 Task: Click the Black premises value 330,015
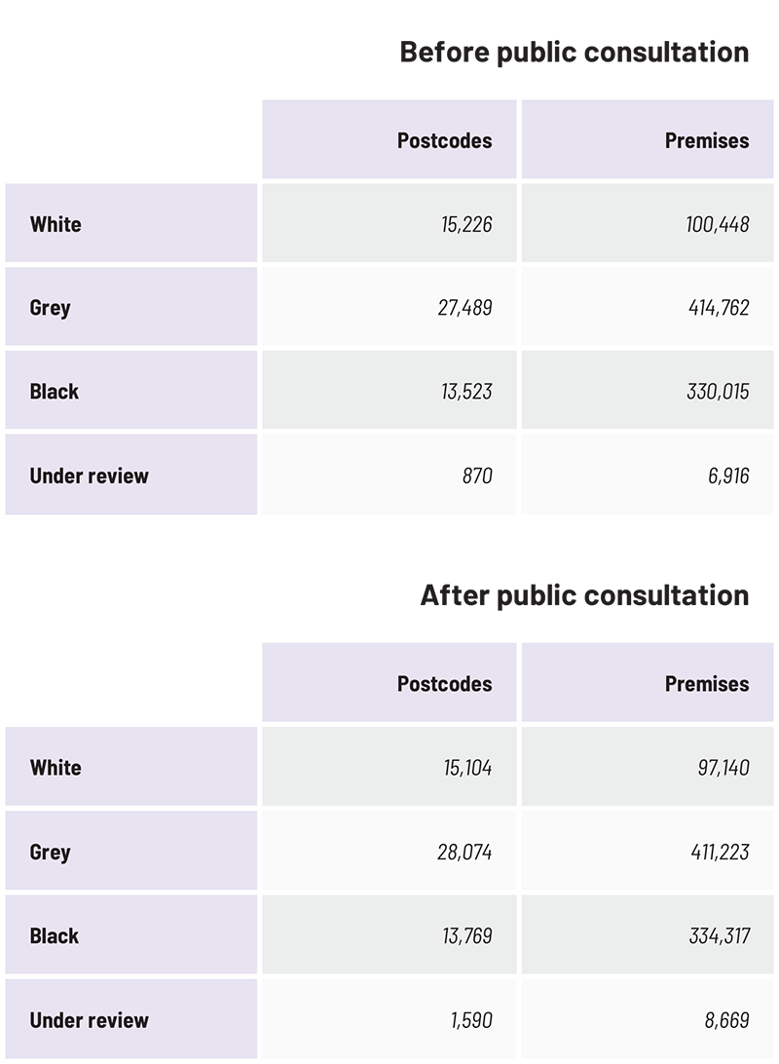tap(717, 392)
